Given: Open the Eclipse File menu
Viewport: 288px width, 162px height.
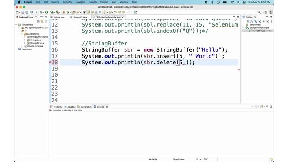Looking at the screenshot, I should [x=38, y=2].
